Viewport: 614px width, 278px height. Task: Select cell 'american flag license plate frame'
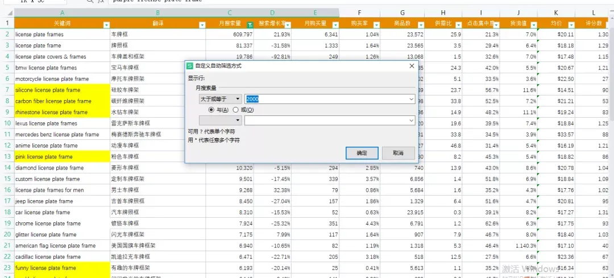(63, 246)
